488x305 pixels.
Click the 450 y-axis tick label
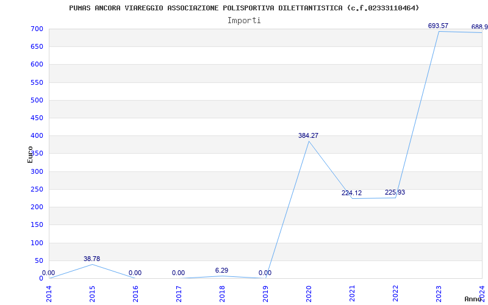click(37, 118)
